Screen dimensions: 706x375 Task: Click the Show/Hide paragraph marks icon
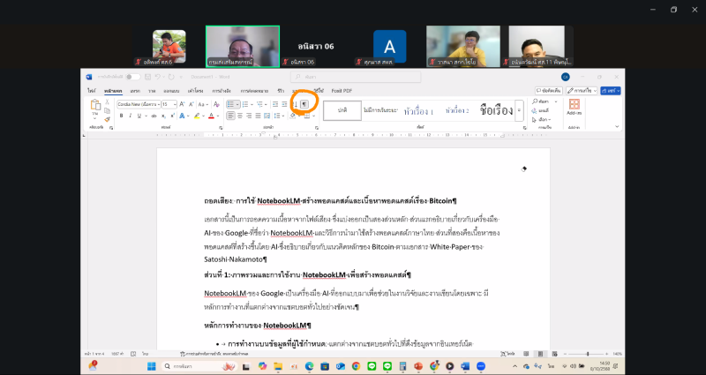coord(304,104)
